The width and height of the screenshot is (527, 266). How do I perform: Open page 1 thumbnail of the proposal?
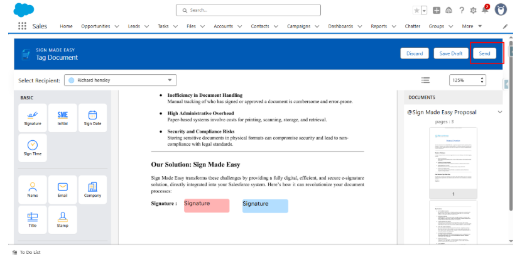[453, 163]
